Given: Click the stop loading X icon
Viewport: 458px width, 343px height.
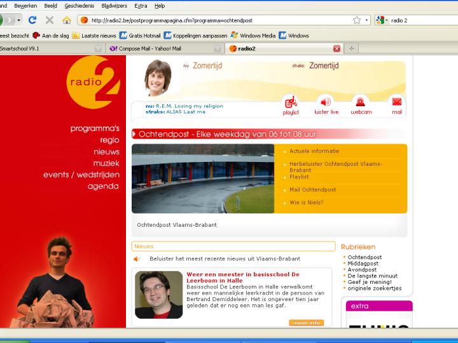Looking at the screenshot, I should click(50, 20).
